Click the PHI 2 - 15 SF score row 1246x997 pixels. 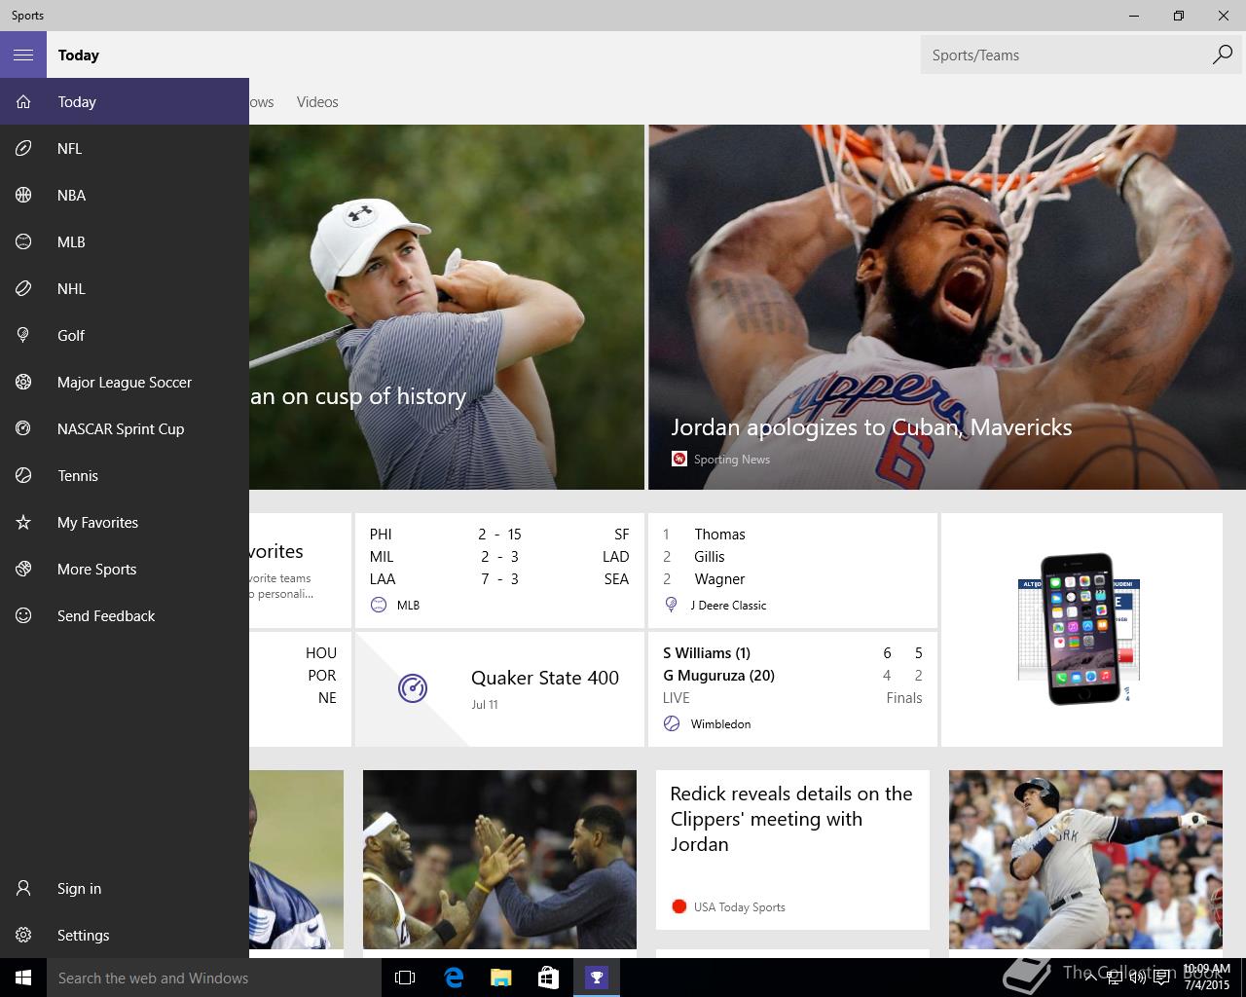499,534
